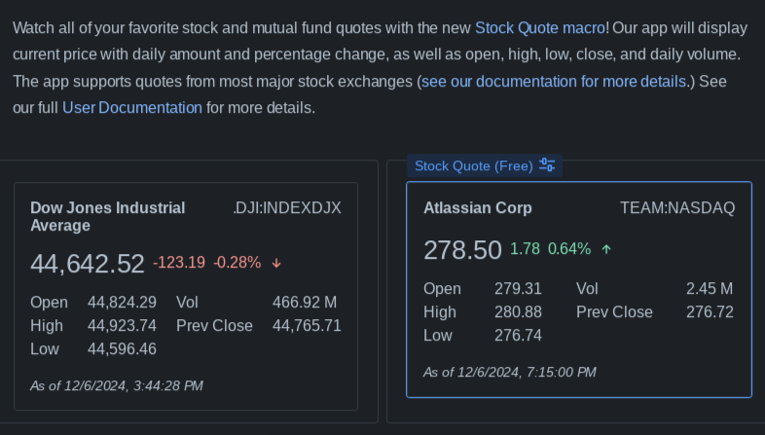Click the 466.92 M volume value
Screen dimensions: 765x435
[x=305, y=302]
